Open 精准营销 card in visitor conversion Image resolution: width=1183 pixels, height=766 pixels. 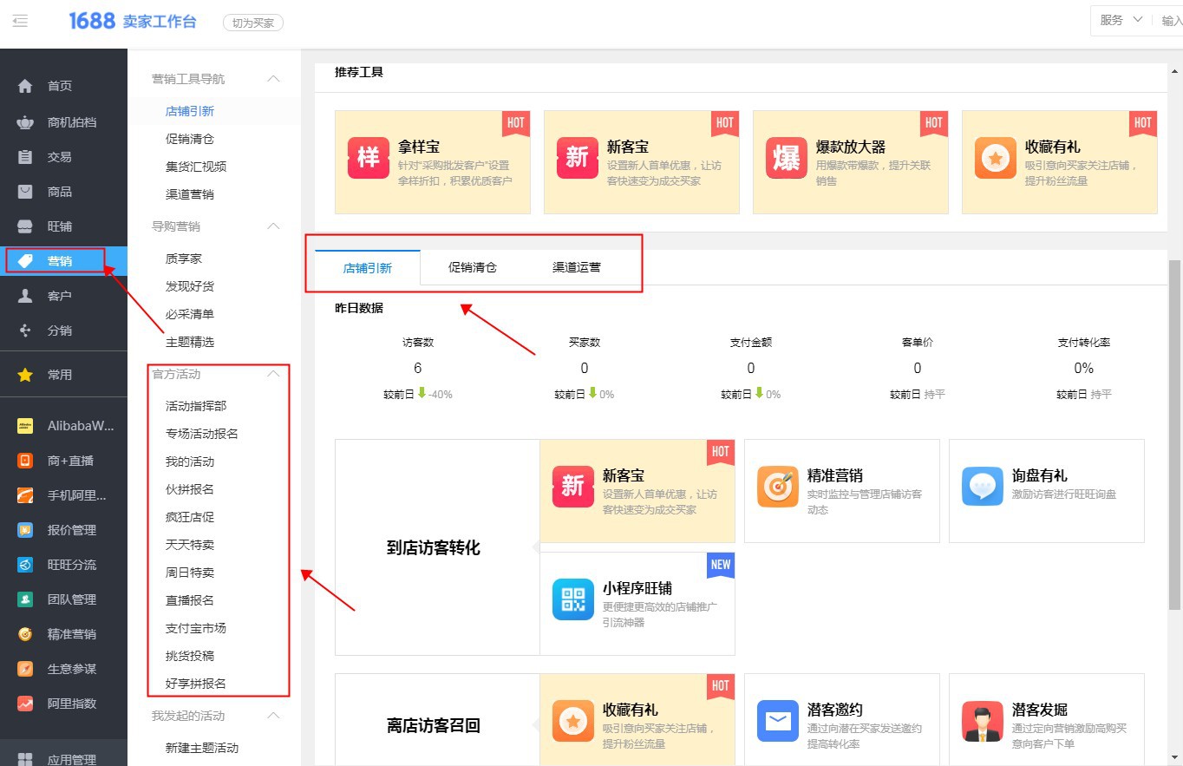[841, 491]
